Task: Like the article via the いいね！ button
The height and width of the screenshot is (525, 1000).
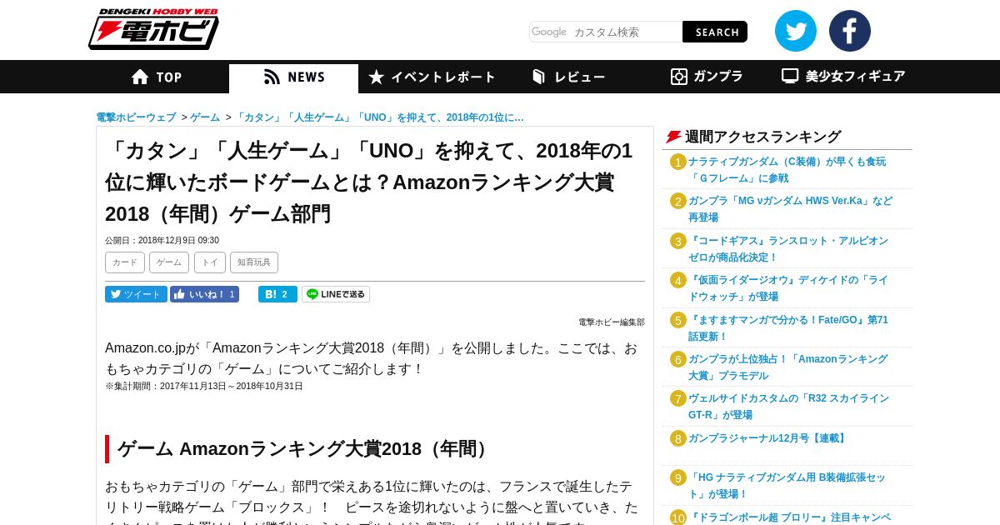Action: click(x=204, y=294)
